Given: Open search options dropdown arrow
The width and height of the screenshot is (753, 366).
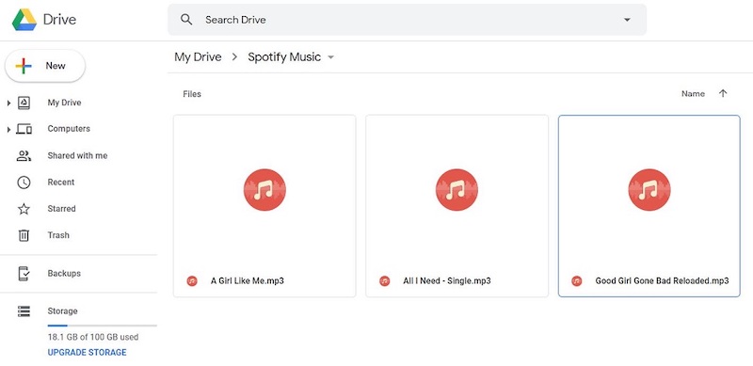Looking at the screenshot, I should click(627, 20).
